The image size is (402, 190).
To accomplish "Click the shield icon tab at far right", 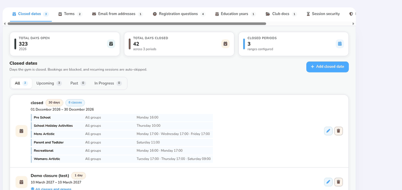I will click(351, 14).
